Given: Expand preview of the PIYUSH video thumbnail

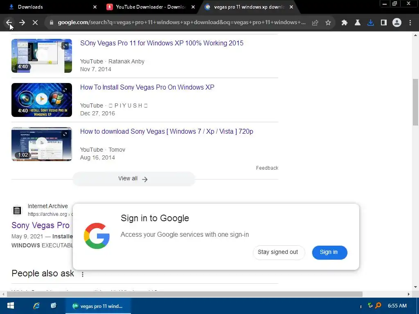Looking at the screenshot, I should coord(65,90).
